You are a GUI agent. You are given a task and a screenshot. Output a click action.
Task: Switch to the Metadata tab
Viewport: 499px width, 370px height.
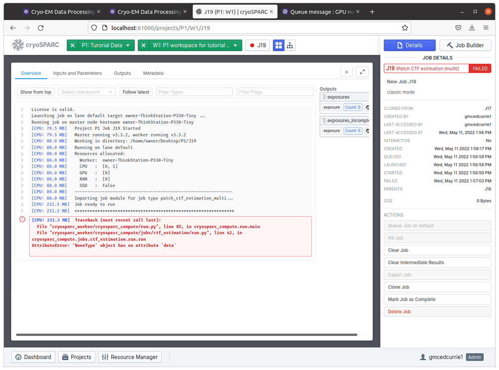click(153, 73)
